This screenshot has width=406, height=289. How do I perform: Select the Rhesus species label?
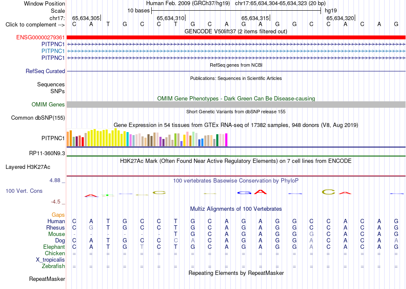coord(56,228)
